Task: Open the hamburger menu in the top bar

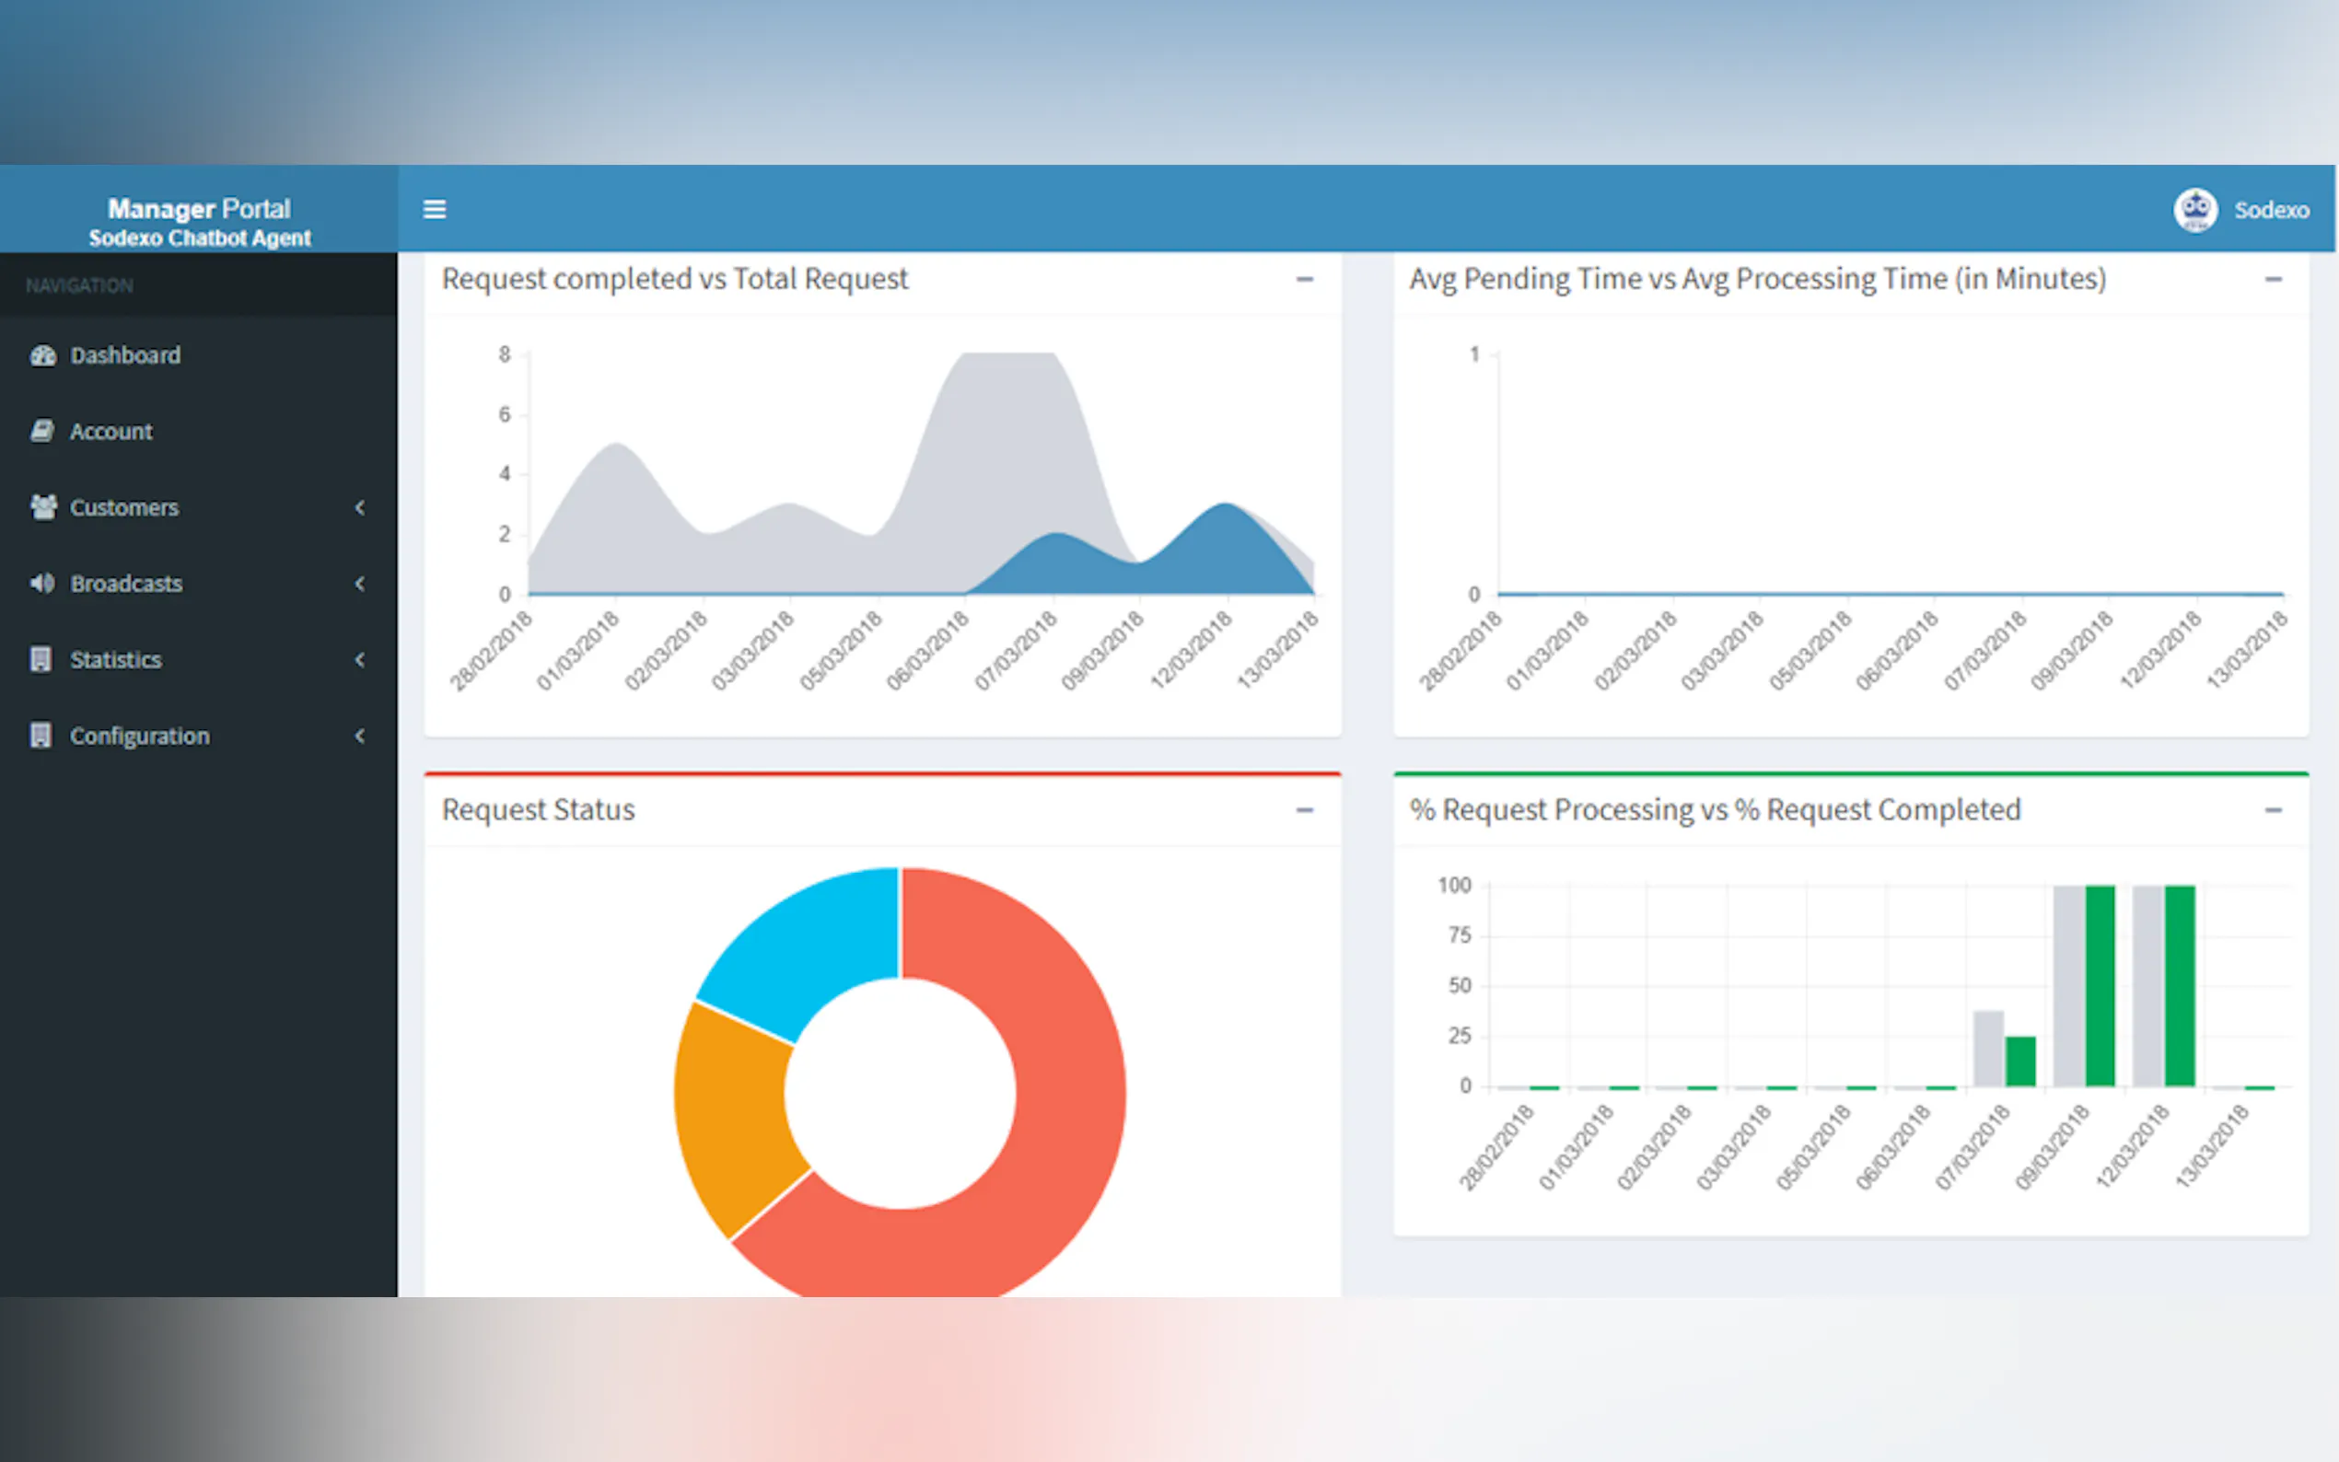Action: point(434,209)
